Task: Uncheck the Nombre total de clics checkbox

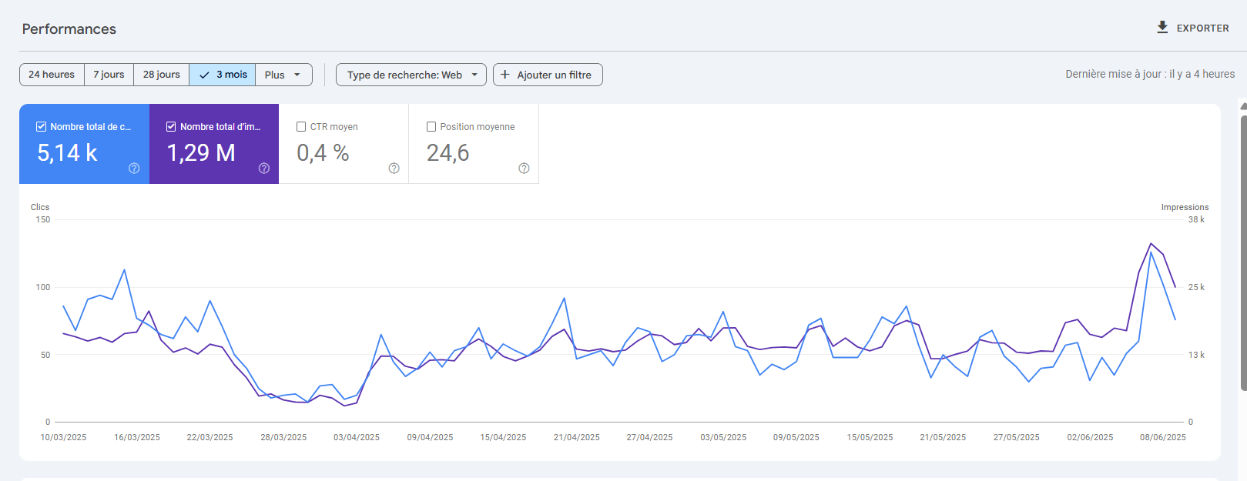Action: pyautogui.click(x=42, y=127)
